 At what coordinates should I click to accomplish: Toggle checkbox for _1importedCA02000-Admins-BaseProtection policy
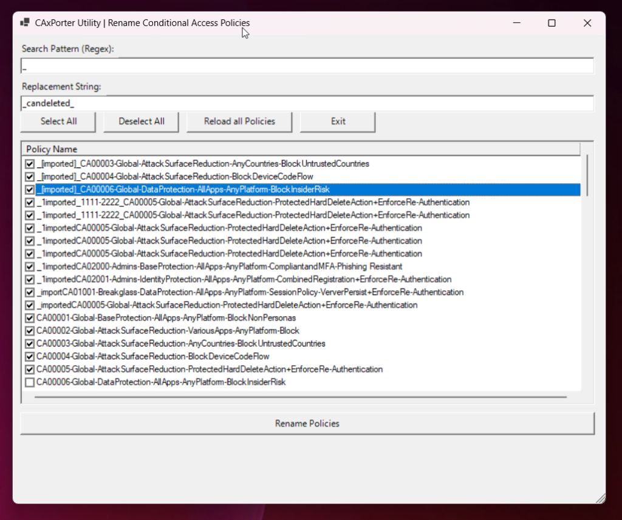29,266
